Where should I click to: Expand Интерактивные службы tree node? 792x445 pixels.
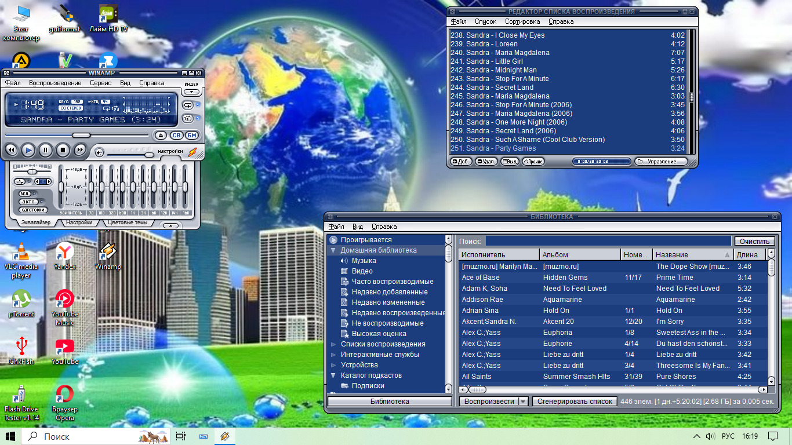pos(333,355)
